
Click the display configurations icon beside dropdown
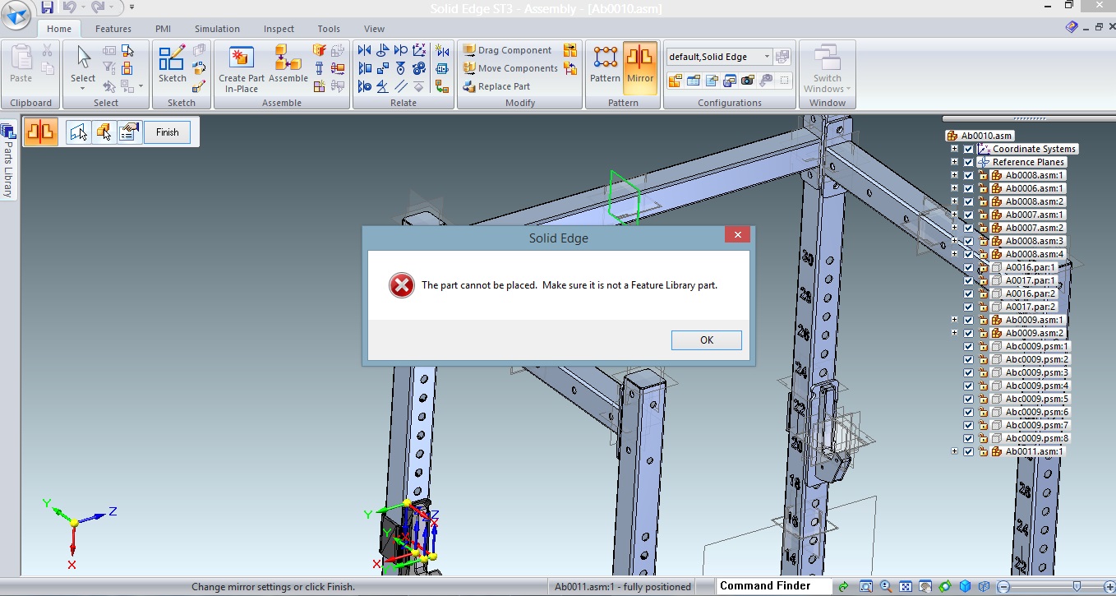(x=782, y=57)
